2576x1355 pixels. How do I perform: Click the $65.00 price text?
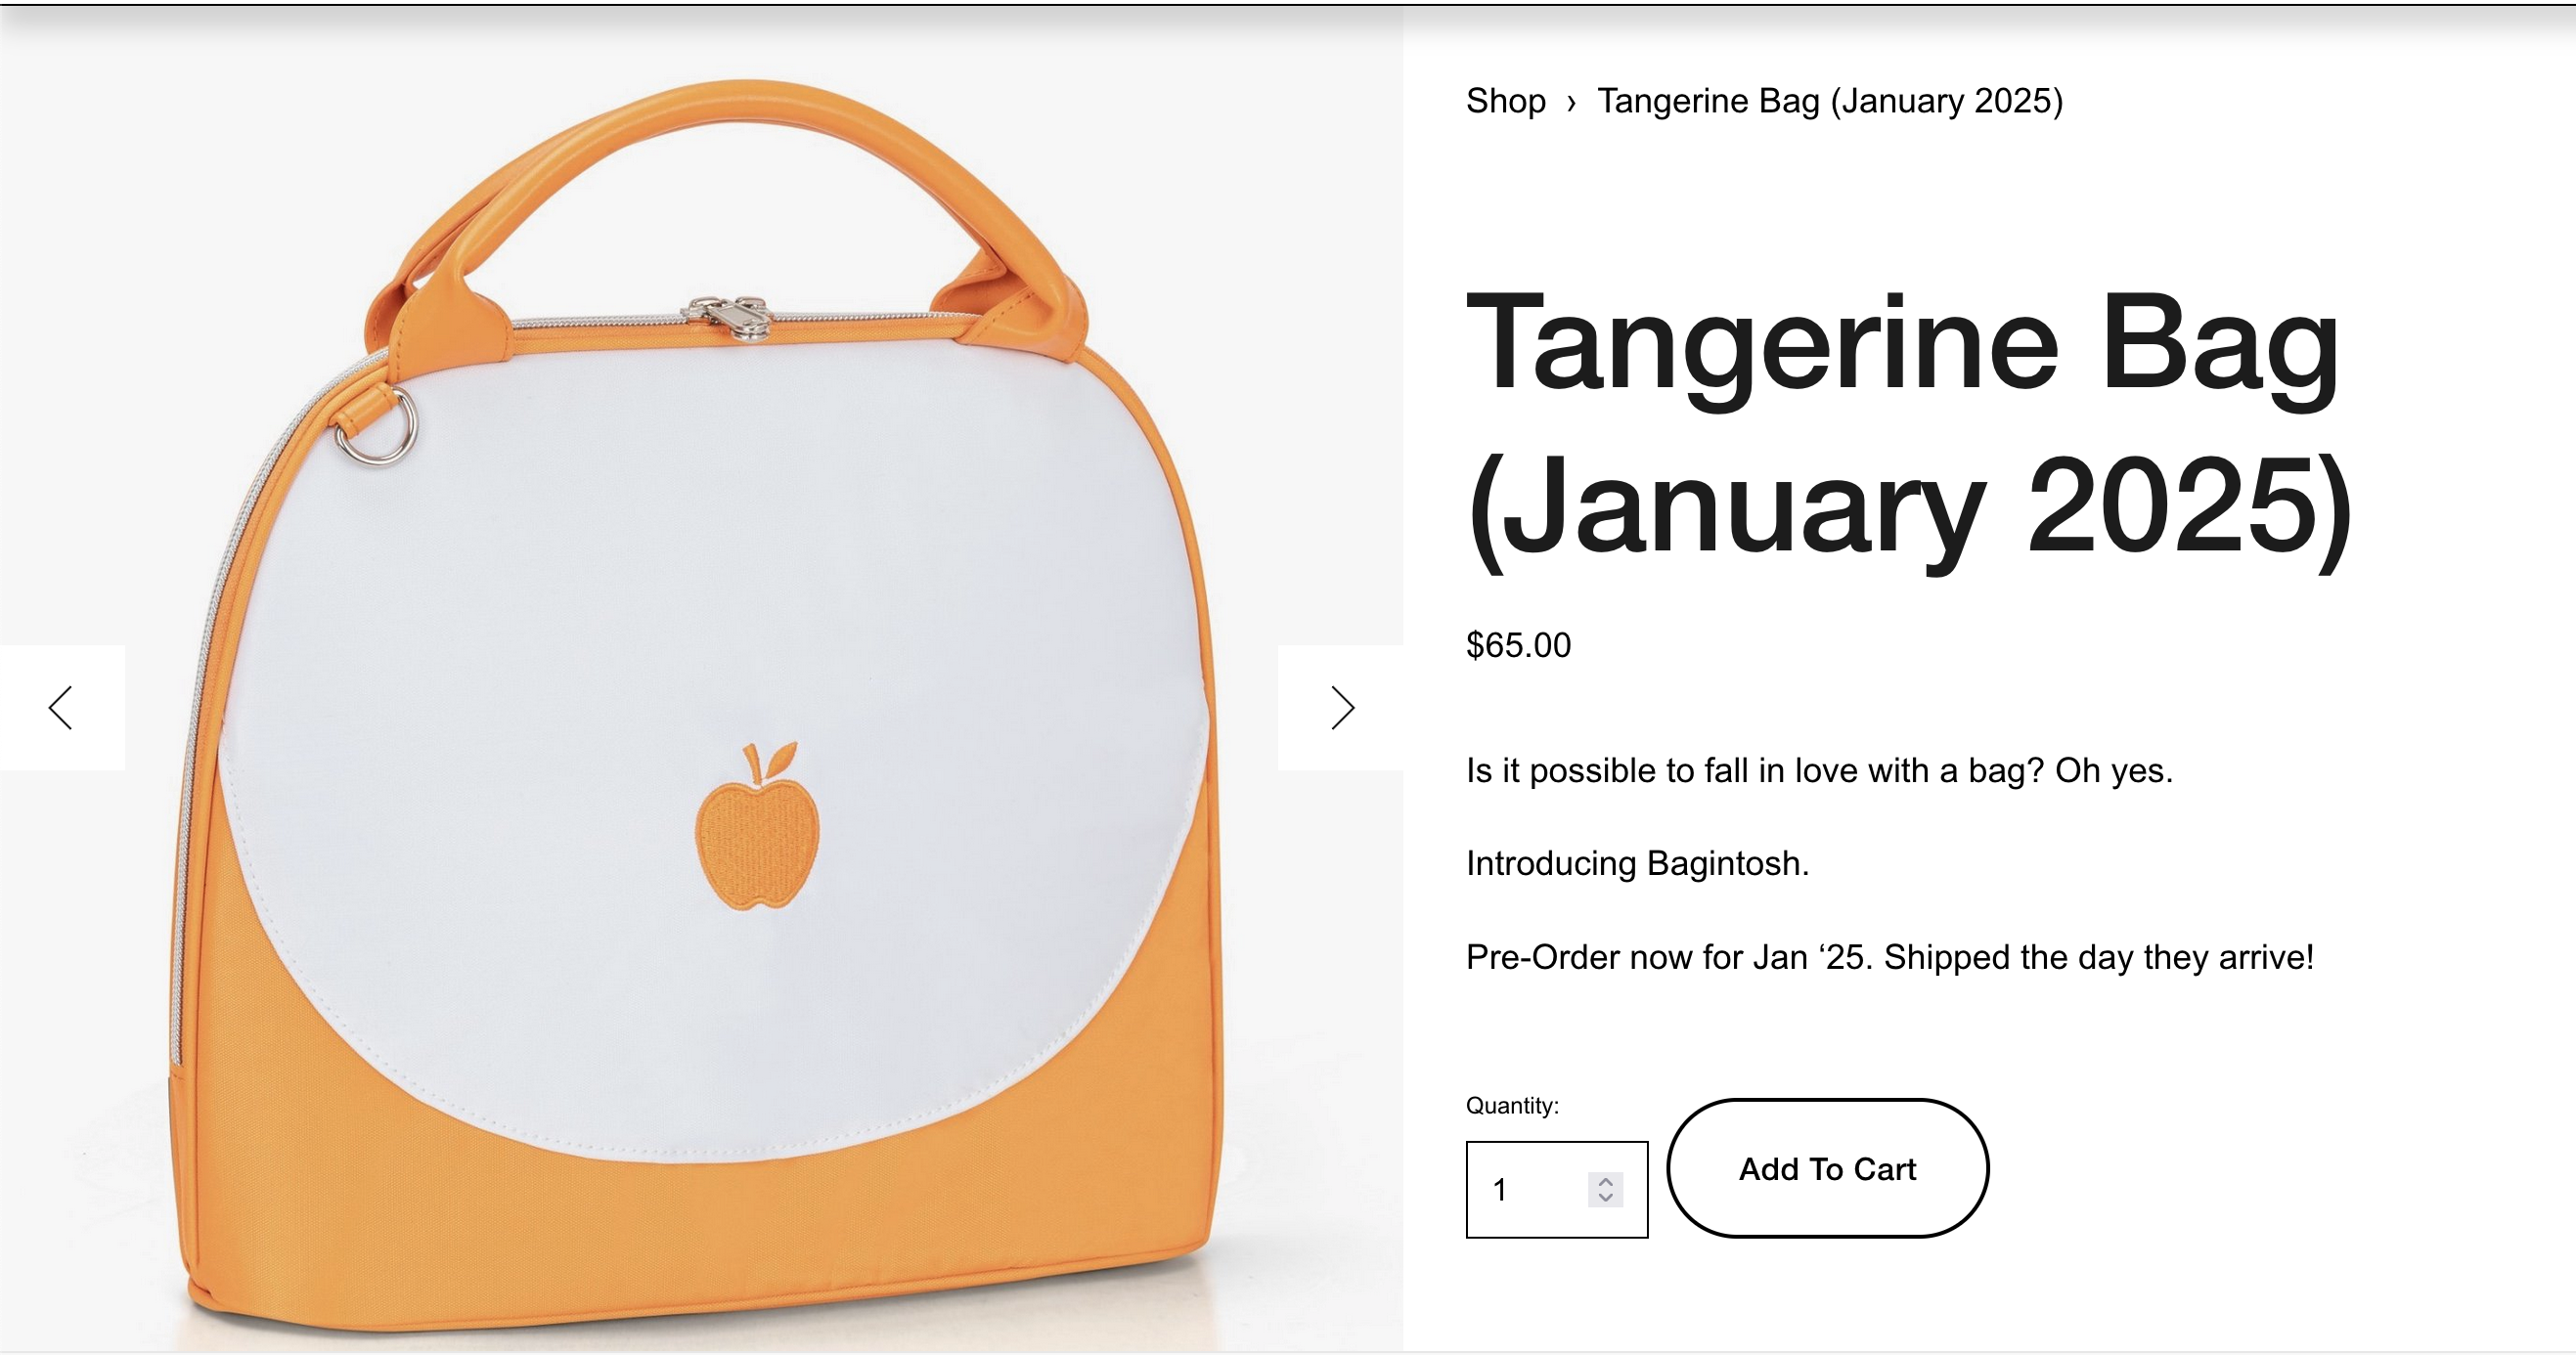(1518, 645)
